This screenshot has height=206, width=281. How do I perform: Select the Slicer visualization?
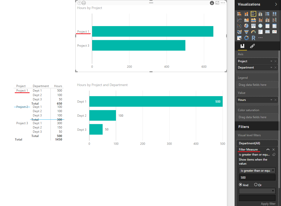pyautogui.click(x=239, y=38)
